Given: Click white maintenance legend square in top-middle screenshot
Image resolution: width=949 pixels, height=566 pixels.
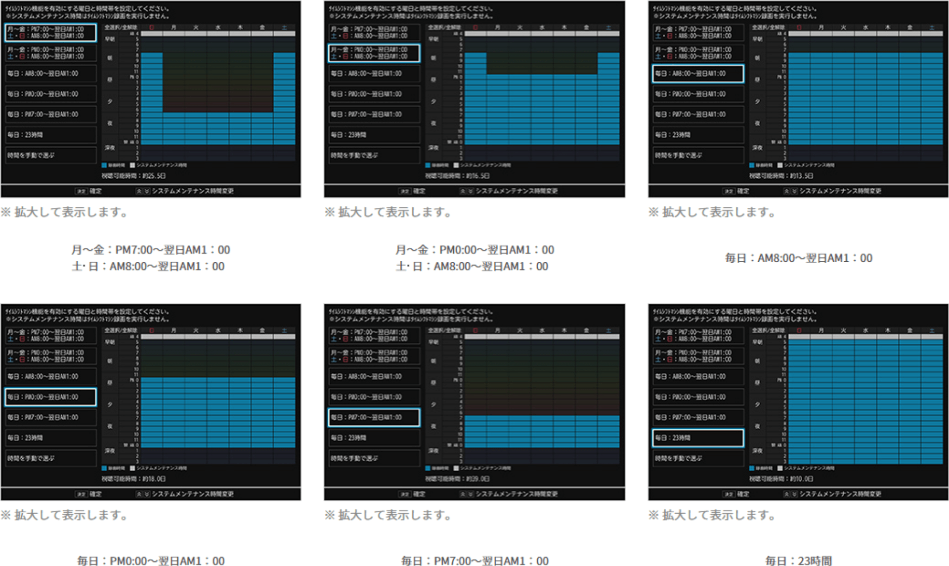Looking at the screenshot, I should click(x=456, y=165).
